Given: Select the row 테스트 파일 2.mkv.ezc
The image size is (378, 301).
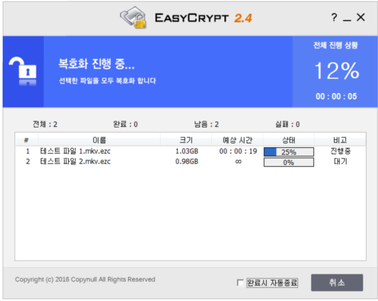Looking at the screenshot, I should click(x=190, y=162).
